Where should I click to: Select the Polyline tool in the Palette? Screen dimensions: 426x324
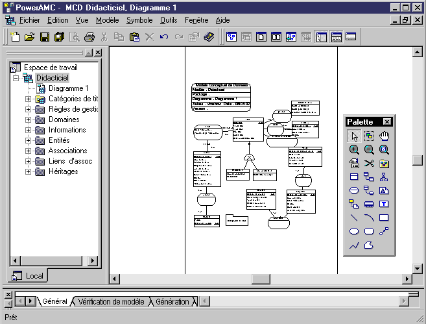(354, 245)
